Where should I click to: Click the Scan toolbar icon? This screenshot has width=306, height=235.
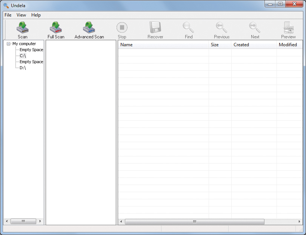click(x=23, y=28)
